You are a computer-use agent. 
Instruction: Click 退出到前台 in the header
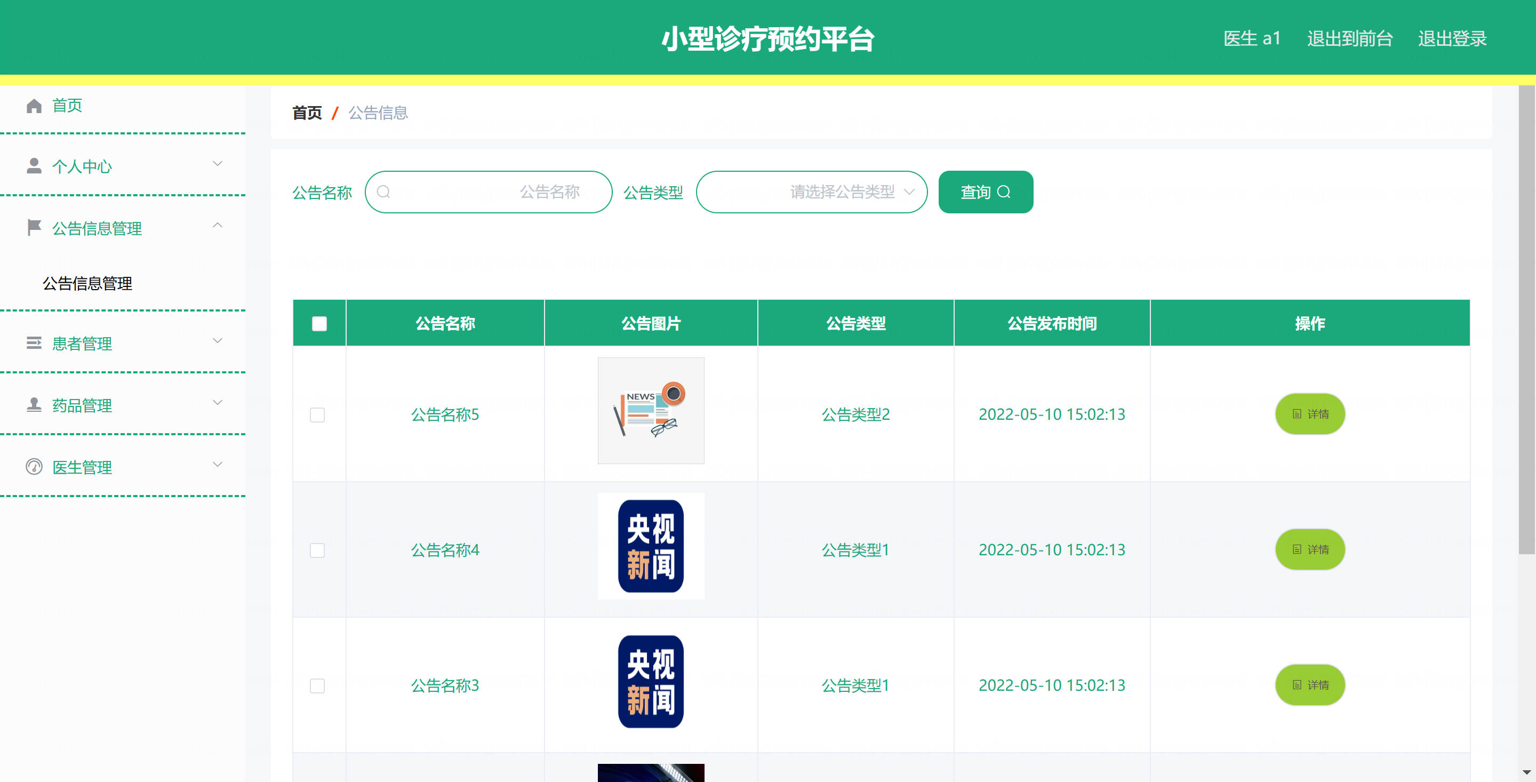click(1350, 39)
